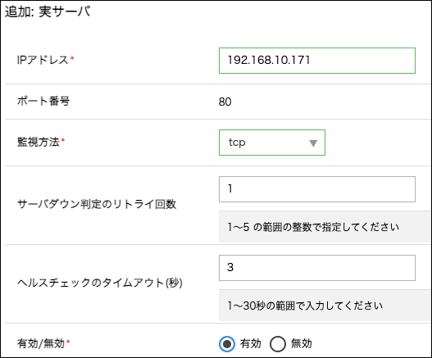Open the 監視方法 tcp dropdown
The height and width of the screenshot is (358, 432).
(x=272, y=143)
